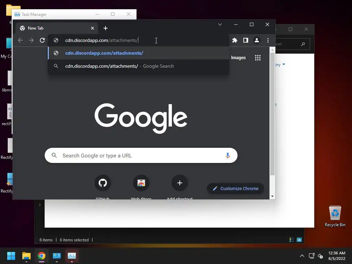Image resolution: width=352 pixels, height=264 pixels.
Task: Toggle Chrome side panel icon
Action: (245, 41)
